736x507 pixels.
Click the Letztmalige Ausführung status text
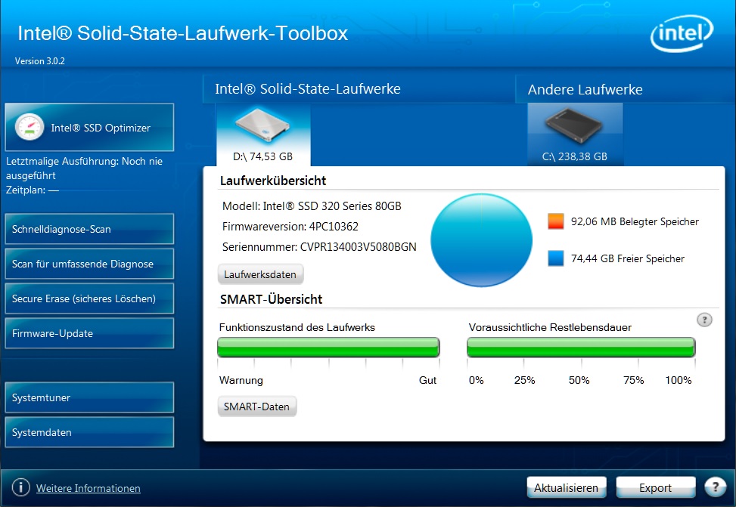click(x=85, y=168)
